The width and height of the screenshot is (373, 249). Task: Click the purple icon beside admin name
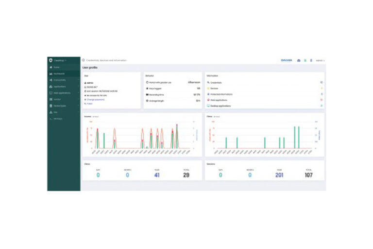(x=311, y=60)
